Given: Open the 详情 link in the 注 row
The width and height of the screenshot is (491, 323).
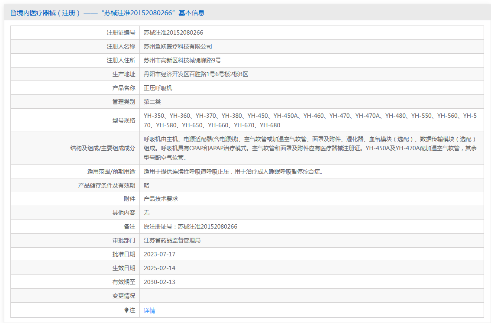Looking at the screenshot, I should tap(149, 310).
